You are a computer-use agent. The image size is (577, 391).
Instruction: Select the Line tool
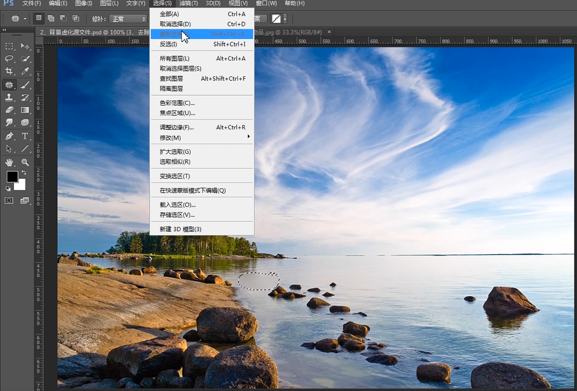(25, 148)
